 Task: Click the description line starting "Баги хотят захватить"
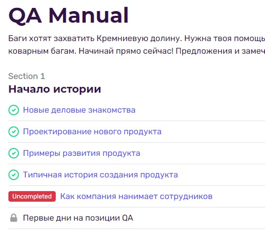137,38
